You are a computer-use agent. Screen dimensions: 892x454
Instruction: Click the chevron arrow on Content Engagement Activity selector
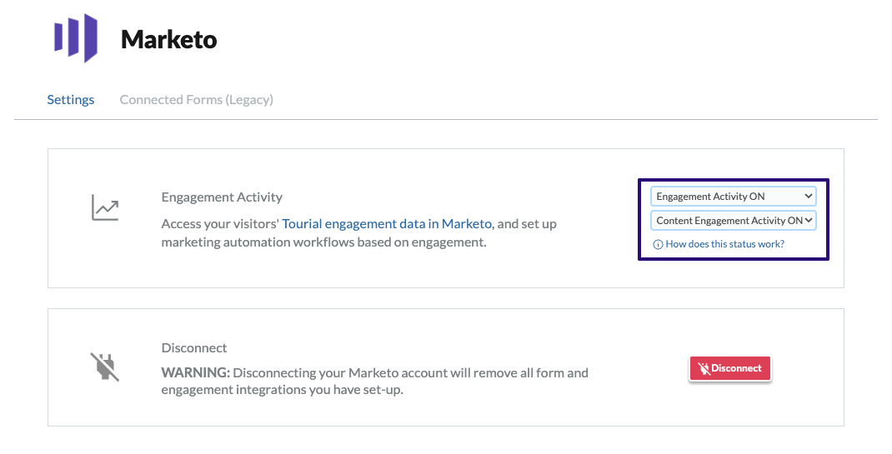point(808,221)
